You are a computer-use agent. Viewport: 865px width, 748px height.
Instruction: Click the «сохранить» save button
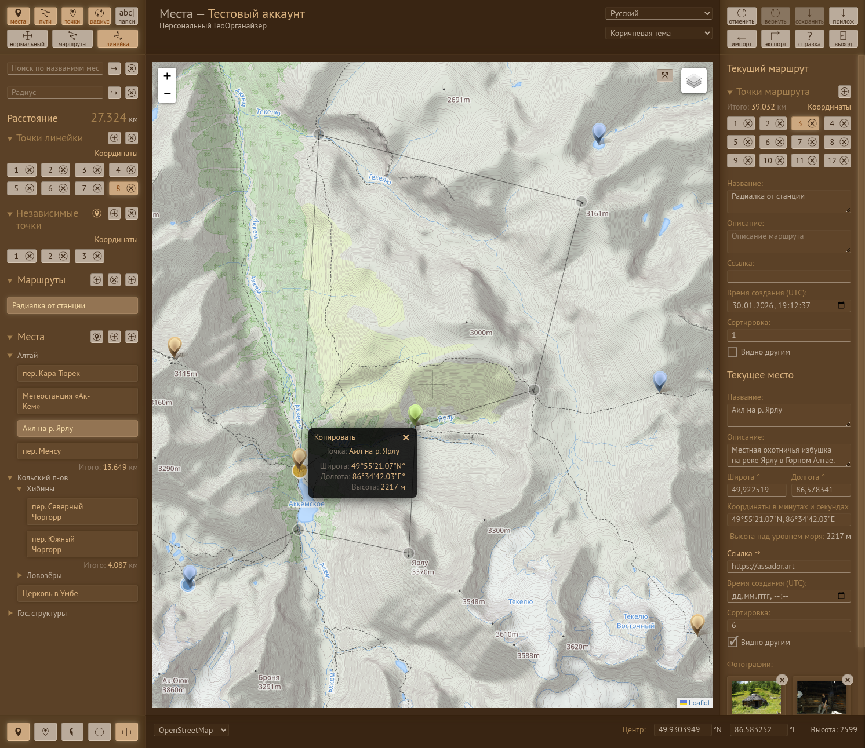[x=809, y=16]
